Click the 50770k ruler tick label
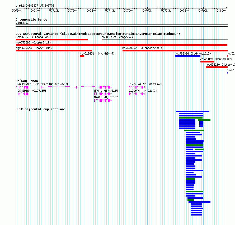Image resolution: width=235 pixels, height=225 pixels. pos(166,11)
